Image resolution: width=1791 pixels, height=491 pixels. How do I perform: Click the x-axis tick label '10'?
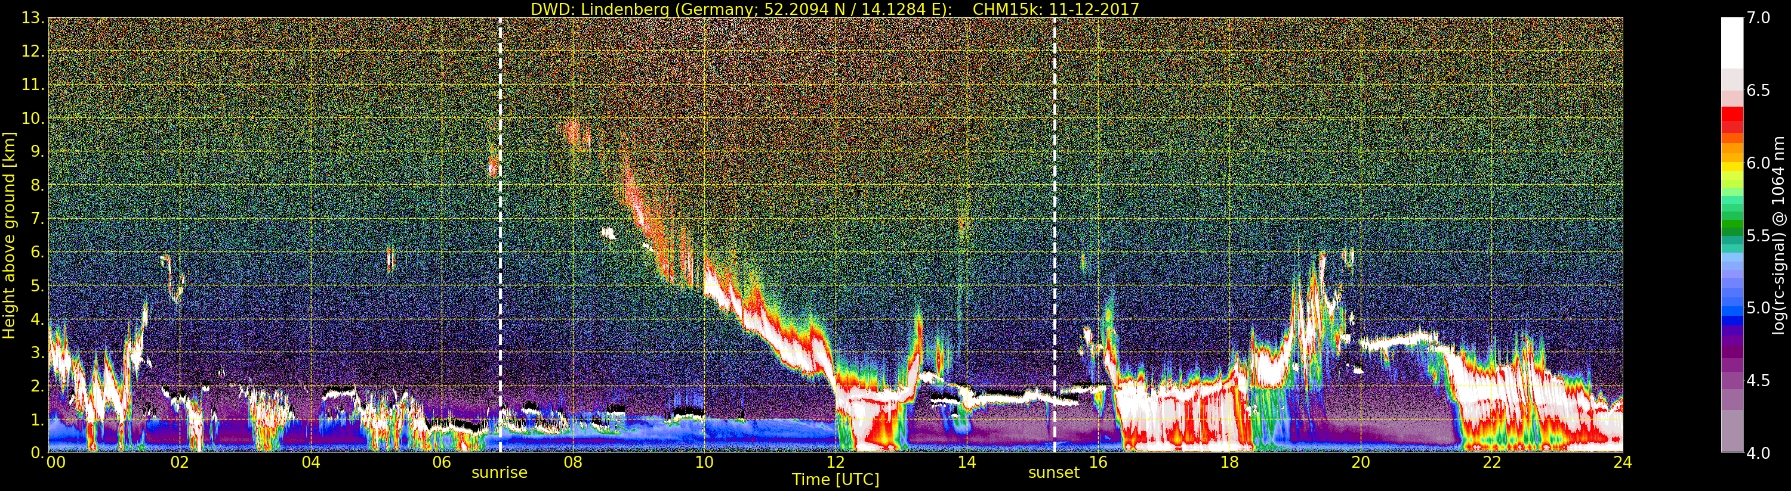[704, 462]
